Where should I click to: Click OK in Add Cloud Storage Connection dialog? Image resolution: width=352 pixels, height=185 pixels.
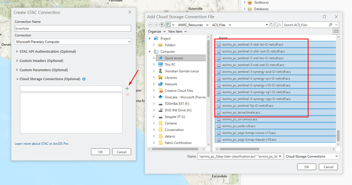click(307, 167)
